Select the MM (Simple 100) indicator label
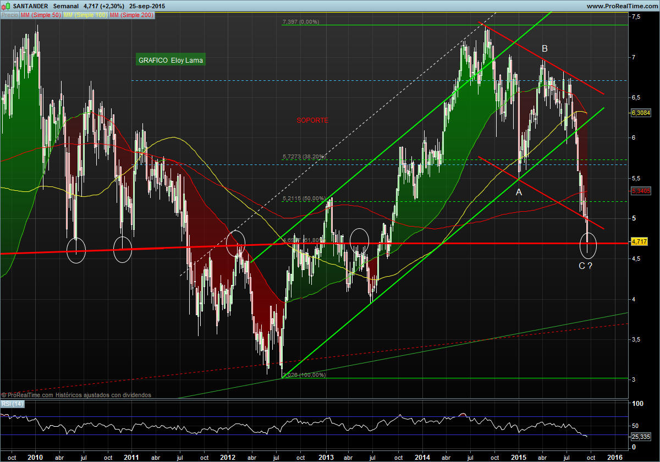Screen dimensions: 660x462 coord(86,15)
